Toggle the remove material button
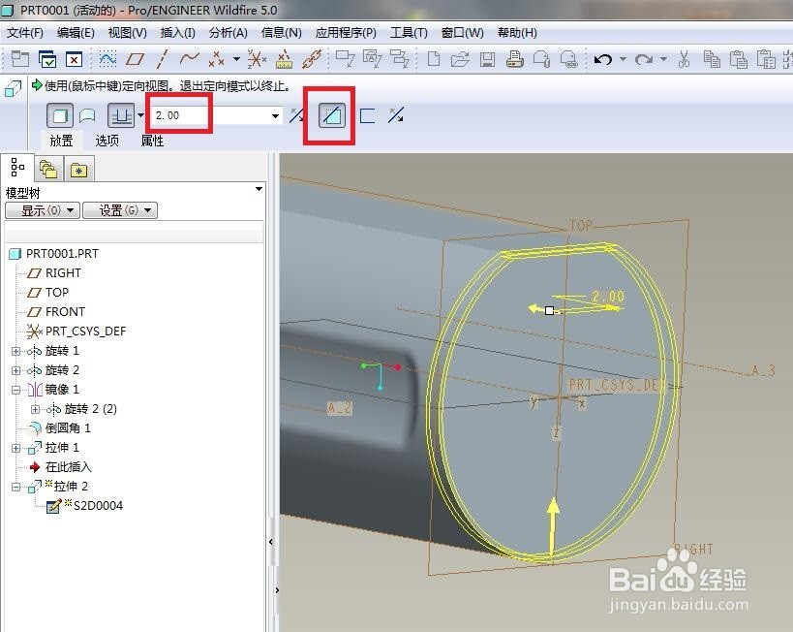Image resolution: width=793 pixels, height=632 pixels. [332, 115]
